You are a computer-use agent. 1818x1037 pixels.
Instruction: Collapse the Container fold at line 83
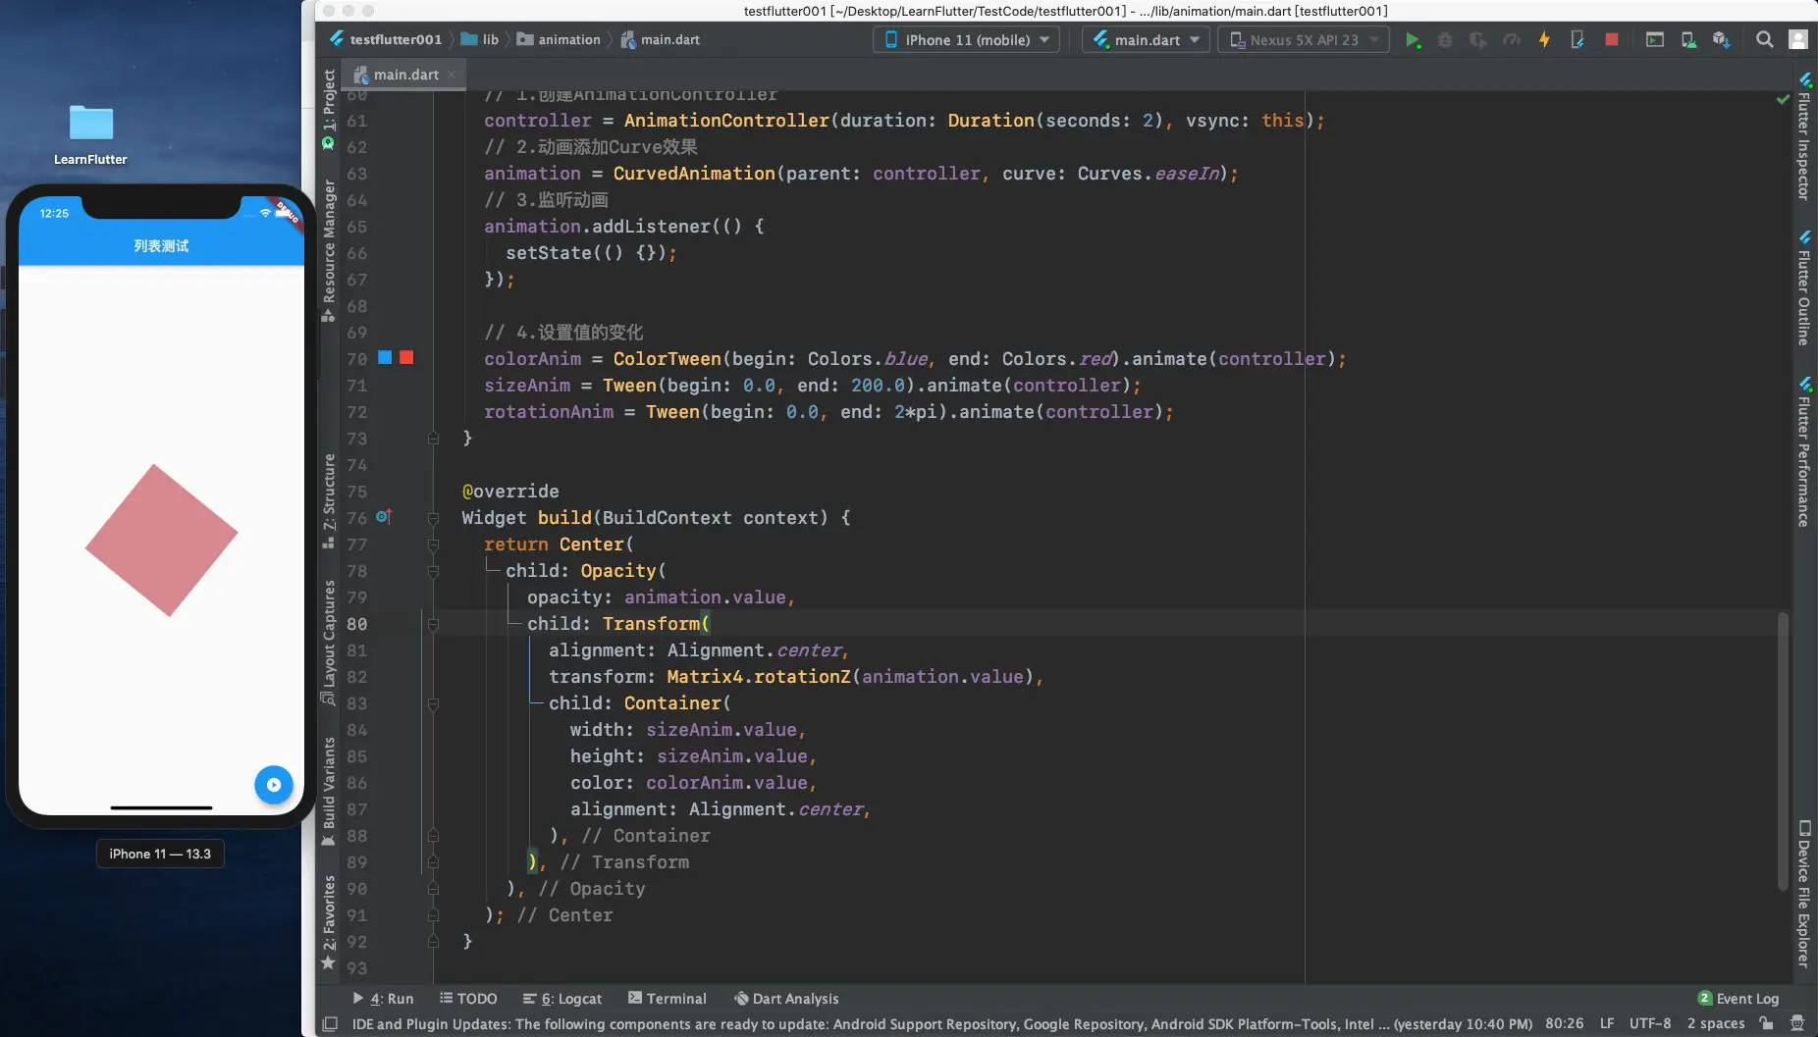433,703
